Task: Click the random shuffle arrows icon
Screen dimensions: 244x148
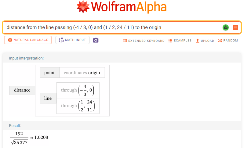Action: click(x=220, y=41)
